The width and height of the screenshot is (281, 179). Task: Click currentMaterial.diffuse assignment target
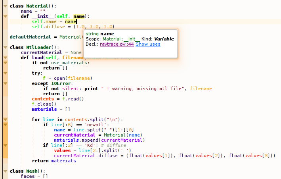(x=86, y=156)
